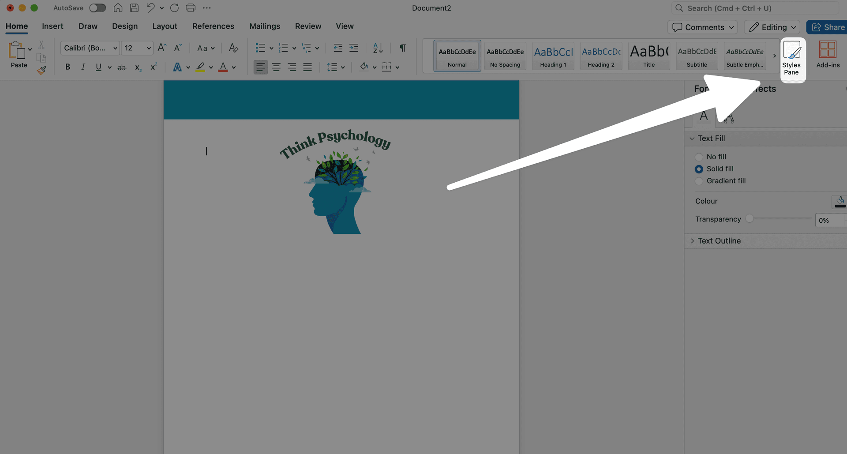Open the Editing mode dropdown
This screenshot has width=847, height=454.
(772, 27)
